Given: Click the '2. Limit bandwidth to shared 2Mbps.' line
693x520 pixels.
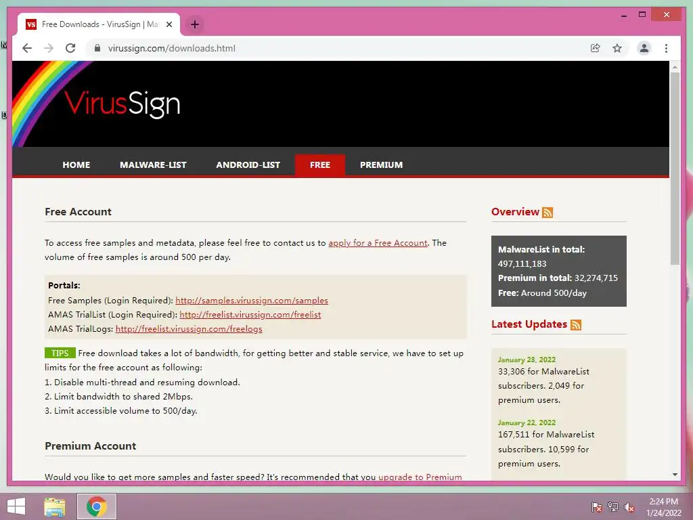Looking at the screenshot, I should (x=119, y=396).
